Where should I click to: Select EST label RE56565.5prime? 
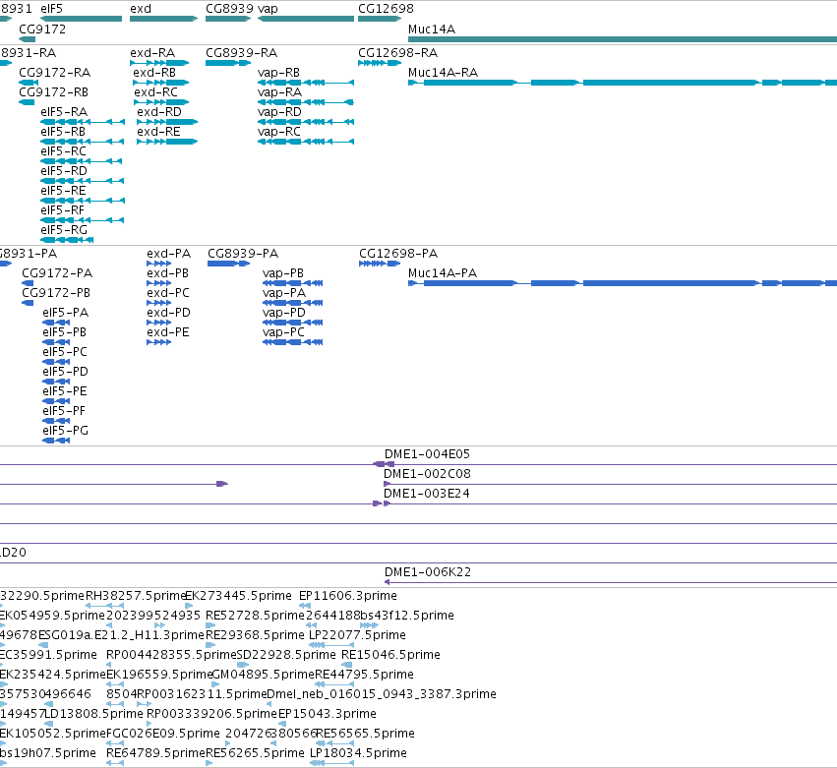click(365, 734)
